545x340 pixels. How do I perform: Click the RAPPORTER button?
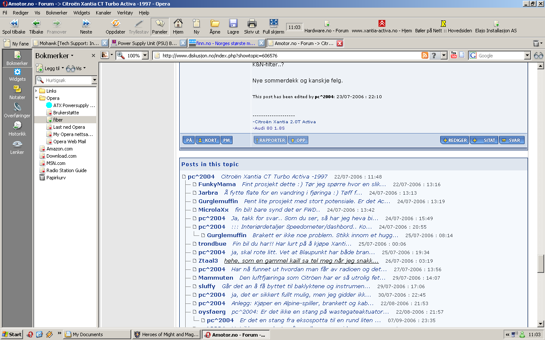click(270, 140)
